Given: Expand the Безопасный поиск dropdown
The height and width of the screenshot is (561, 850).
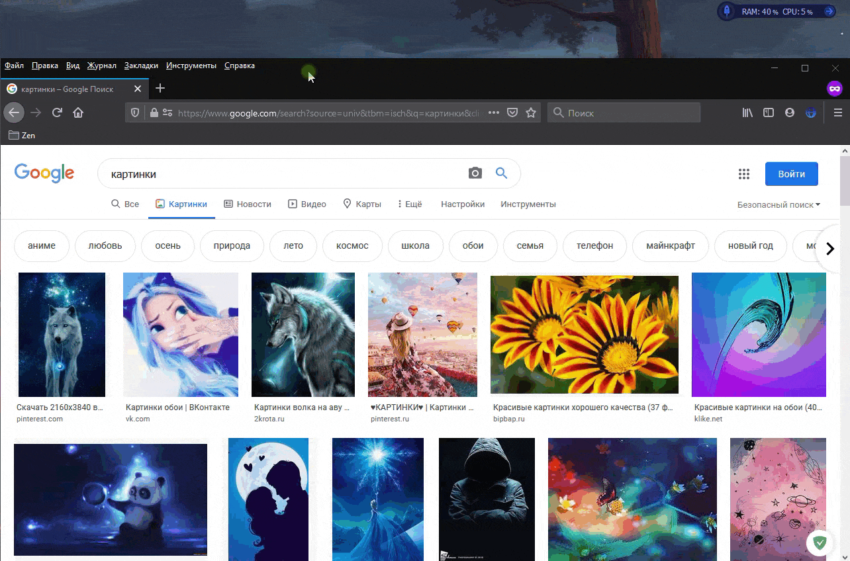Looking at the screenshot, I should [x=779, y=205].
